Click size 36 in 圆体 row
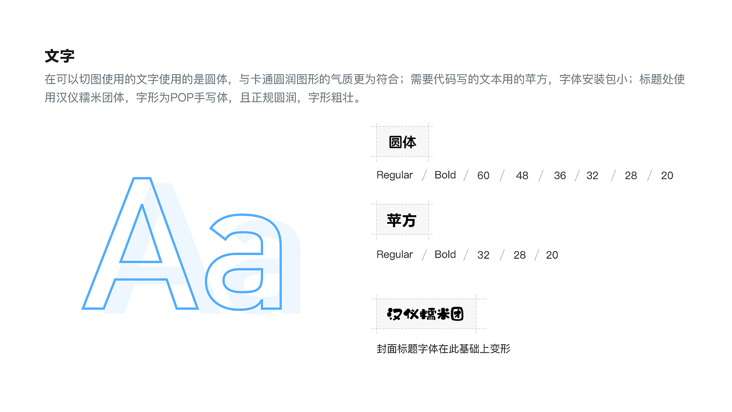The image size is (732, 412). pos(560,176)
